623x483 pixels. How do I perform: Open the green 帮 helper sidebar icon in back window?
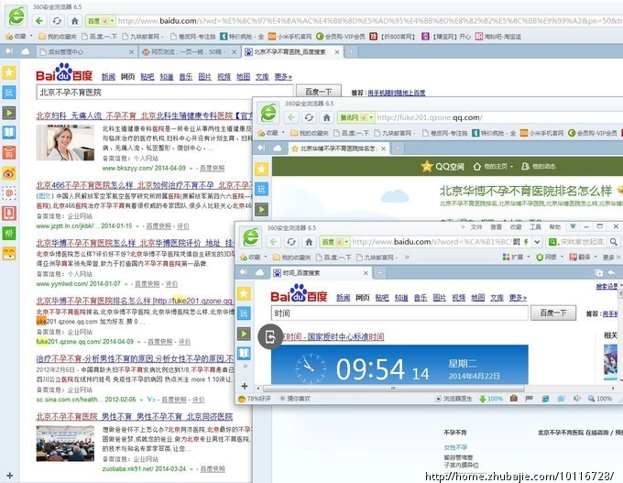[x=9, y=234]
